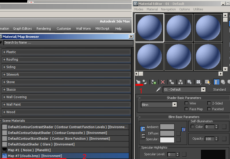The width and height of the screenshot is (230, 159).
Task: Toggle the Ambient-Diffuse color lock button
Action: point(143,129)
